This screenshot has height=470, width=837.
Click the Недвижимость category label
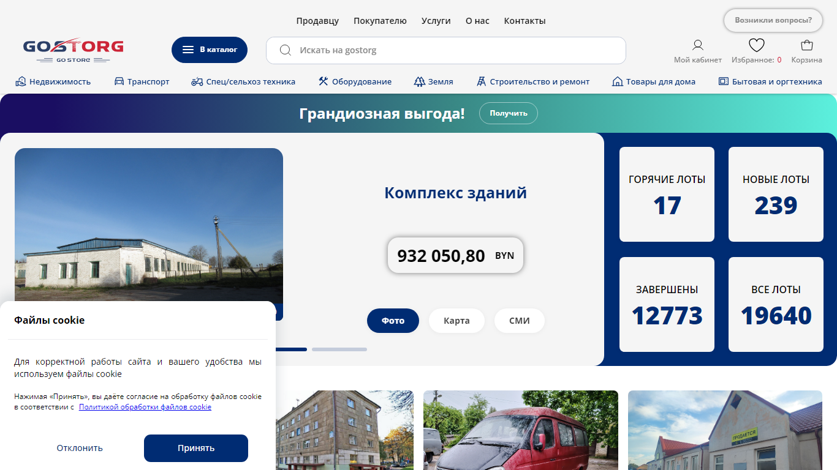tap(60, 81)
